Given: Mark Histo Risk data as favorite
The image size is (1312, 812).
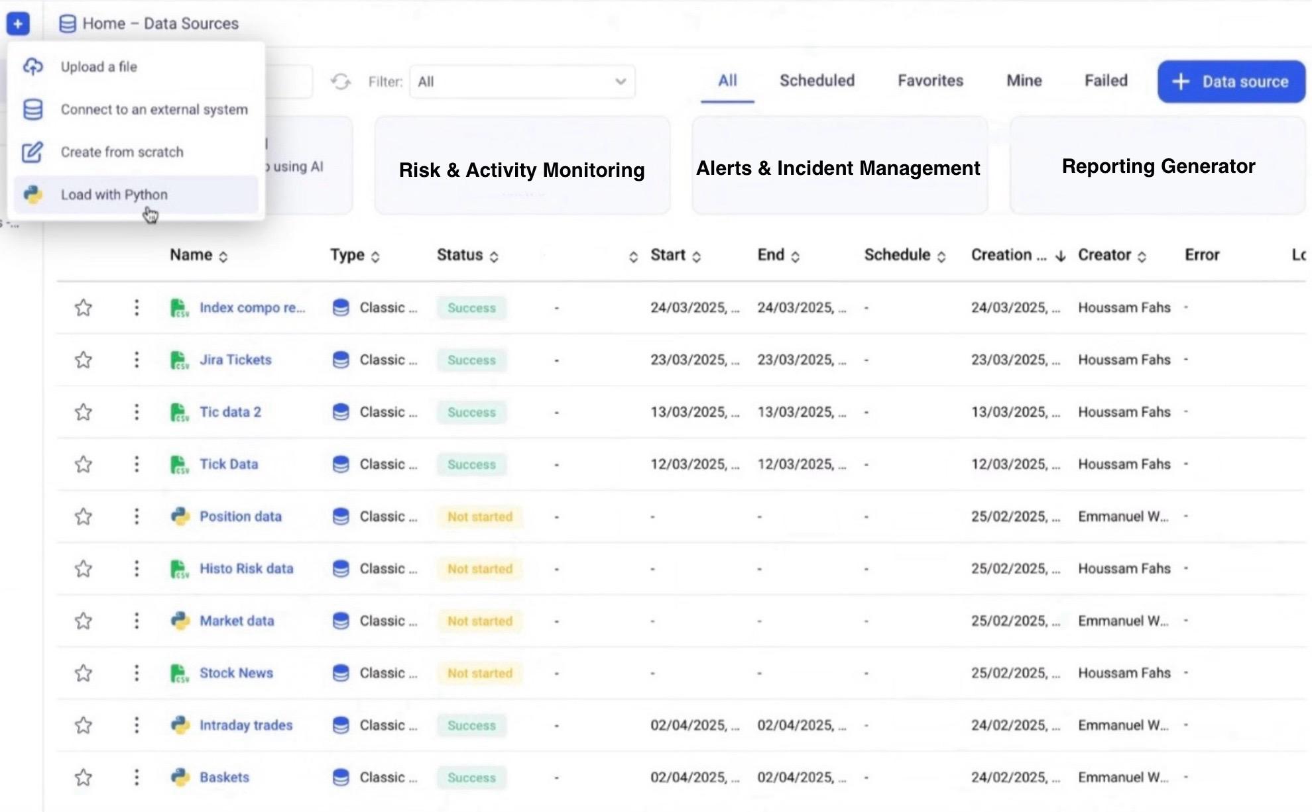Looking at the screenshot, I should click(83, 568).
